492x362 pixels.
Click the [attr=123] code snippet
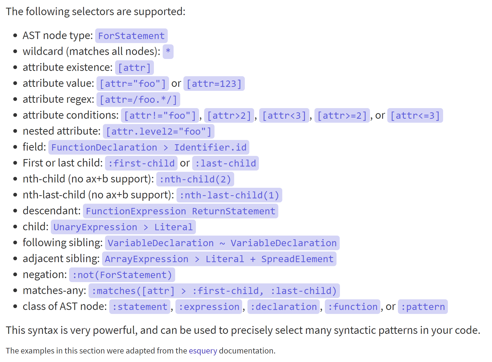pyautogui.click(x=214, y=84)
